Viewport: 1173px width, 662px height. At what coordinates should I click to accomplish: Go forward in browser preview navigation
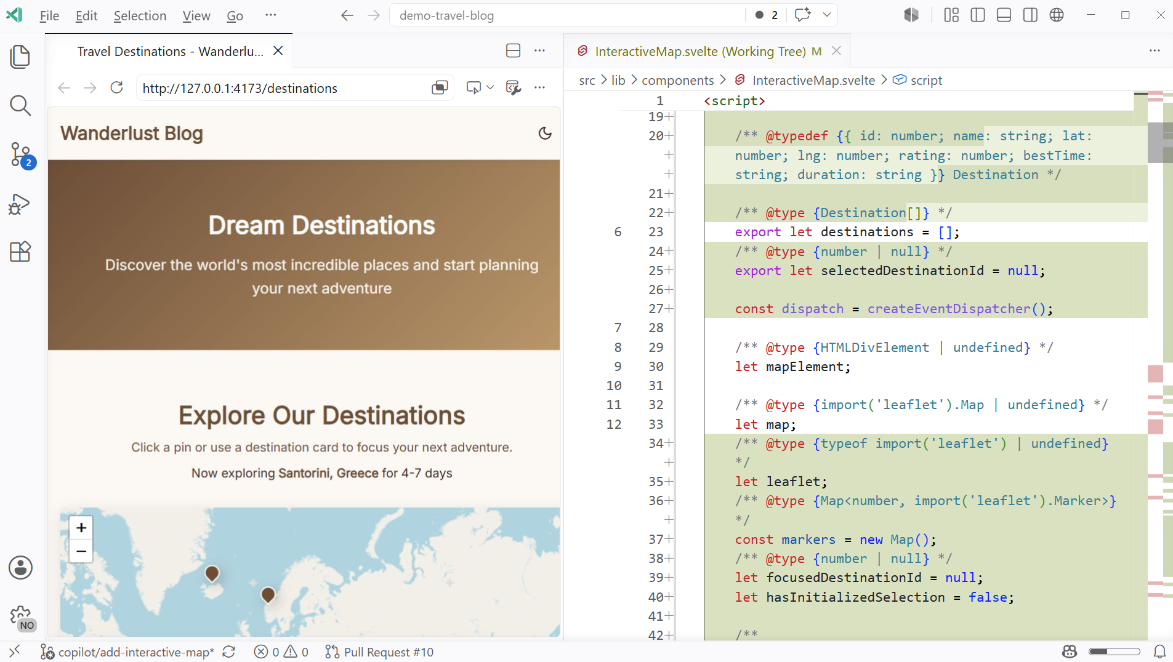point(90,88)
